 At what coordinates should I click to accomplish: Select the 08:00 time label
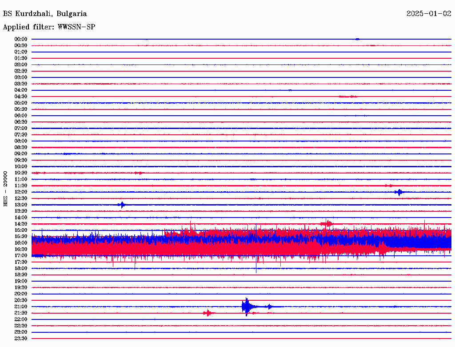coord(21,141)
